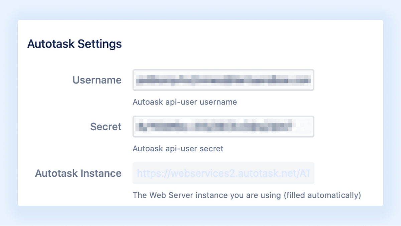Select the Secret field label

point(106,127)
